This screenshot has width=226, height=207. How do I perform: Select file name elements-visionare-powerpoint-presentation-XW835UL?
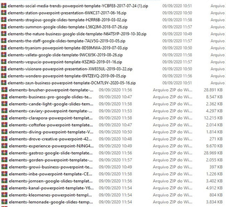pyautogui.click(x=70, y=69)
